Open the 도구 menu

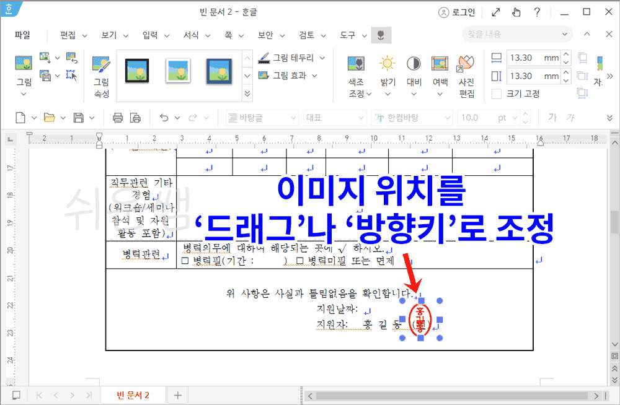click(x=348, y=35)
